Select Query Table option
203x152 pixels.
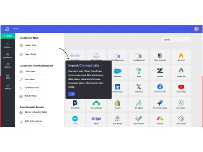coord(30,54)
